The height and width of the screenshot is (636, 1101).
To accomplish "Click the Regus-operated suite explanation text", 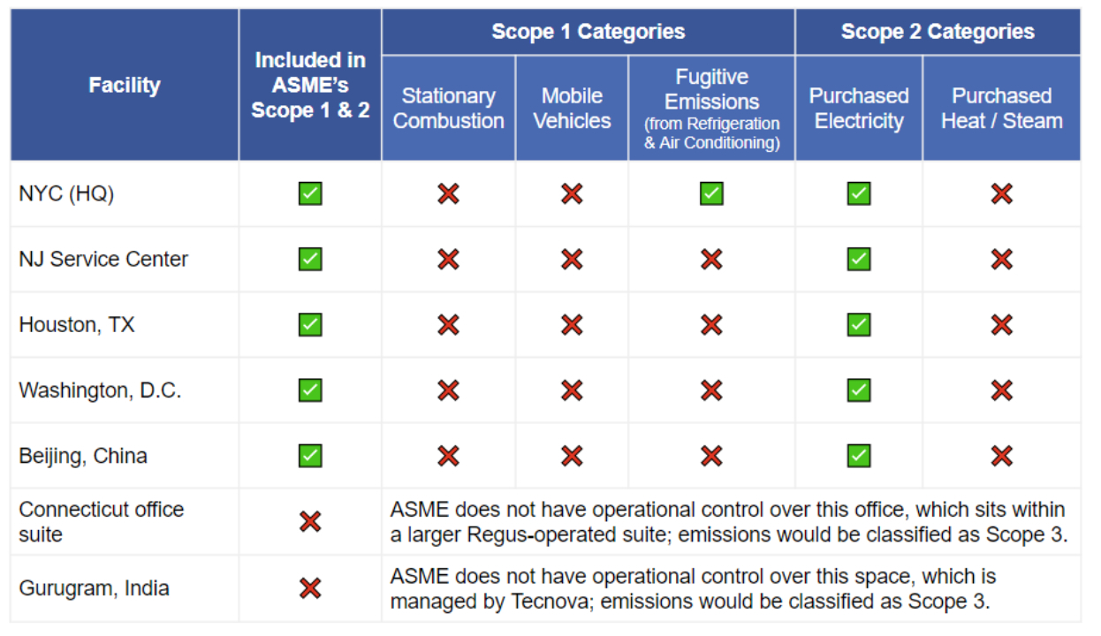I will [x=728, y=522].
